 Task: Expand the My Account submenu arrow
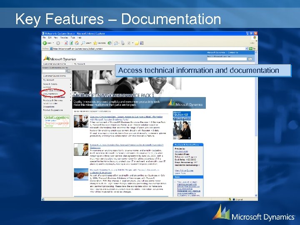tap(70, 80)
